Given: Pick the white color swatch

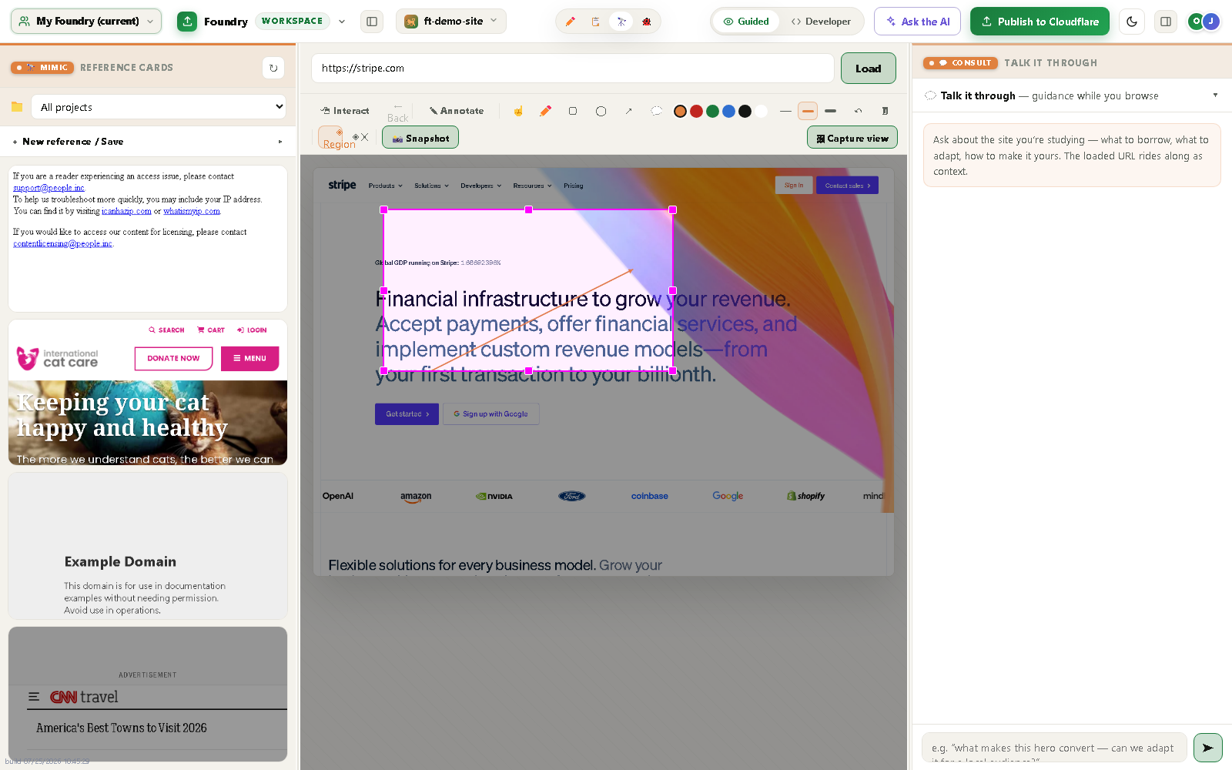Looking at the screenshot, I should click(x=761, y=111).
